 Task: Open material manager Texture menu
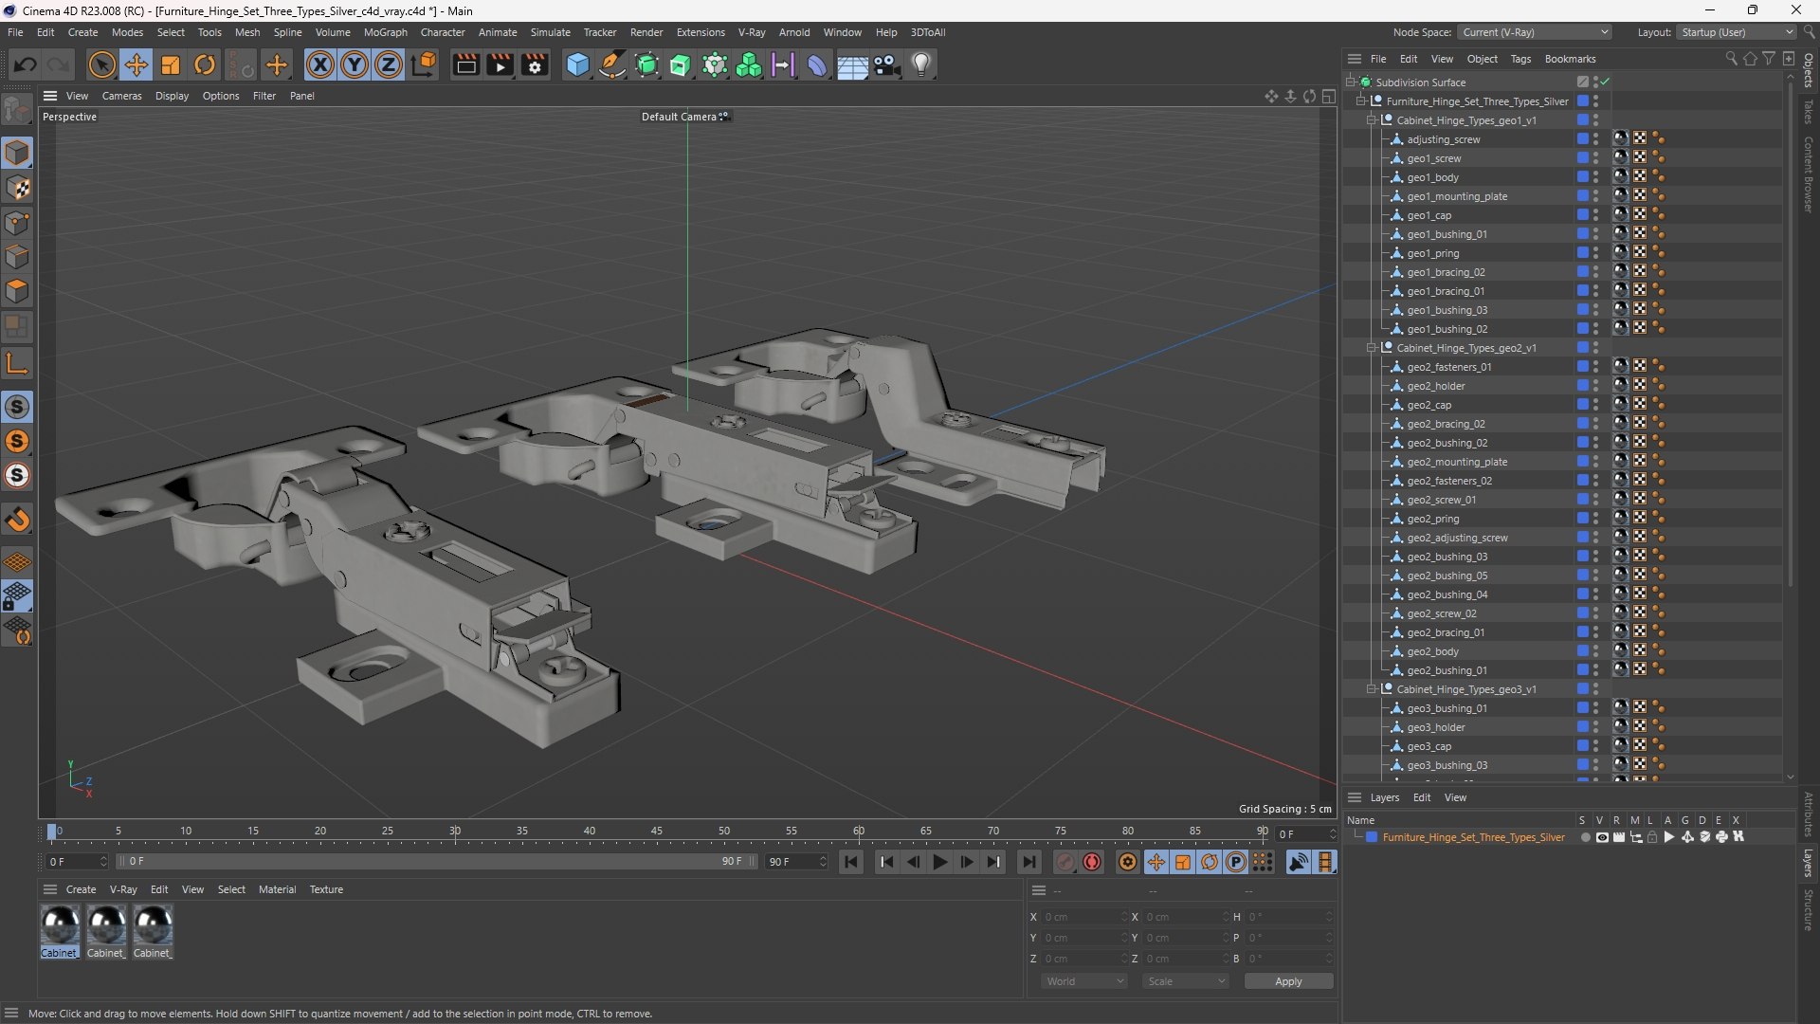coord(326,889)
